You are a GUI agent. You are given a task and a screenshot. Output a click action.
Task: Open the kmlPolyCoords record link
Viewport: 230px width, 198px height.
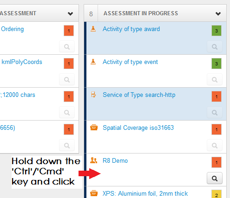tap(22, 62)
